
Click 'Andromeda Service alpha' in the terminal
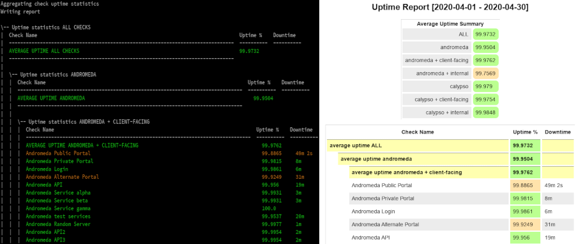[58, 193]
